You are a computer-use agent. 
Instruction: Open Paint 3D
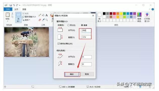[x=147, y=17]
